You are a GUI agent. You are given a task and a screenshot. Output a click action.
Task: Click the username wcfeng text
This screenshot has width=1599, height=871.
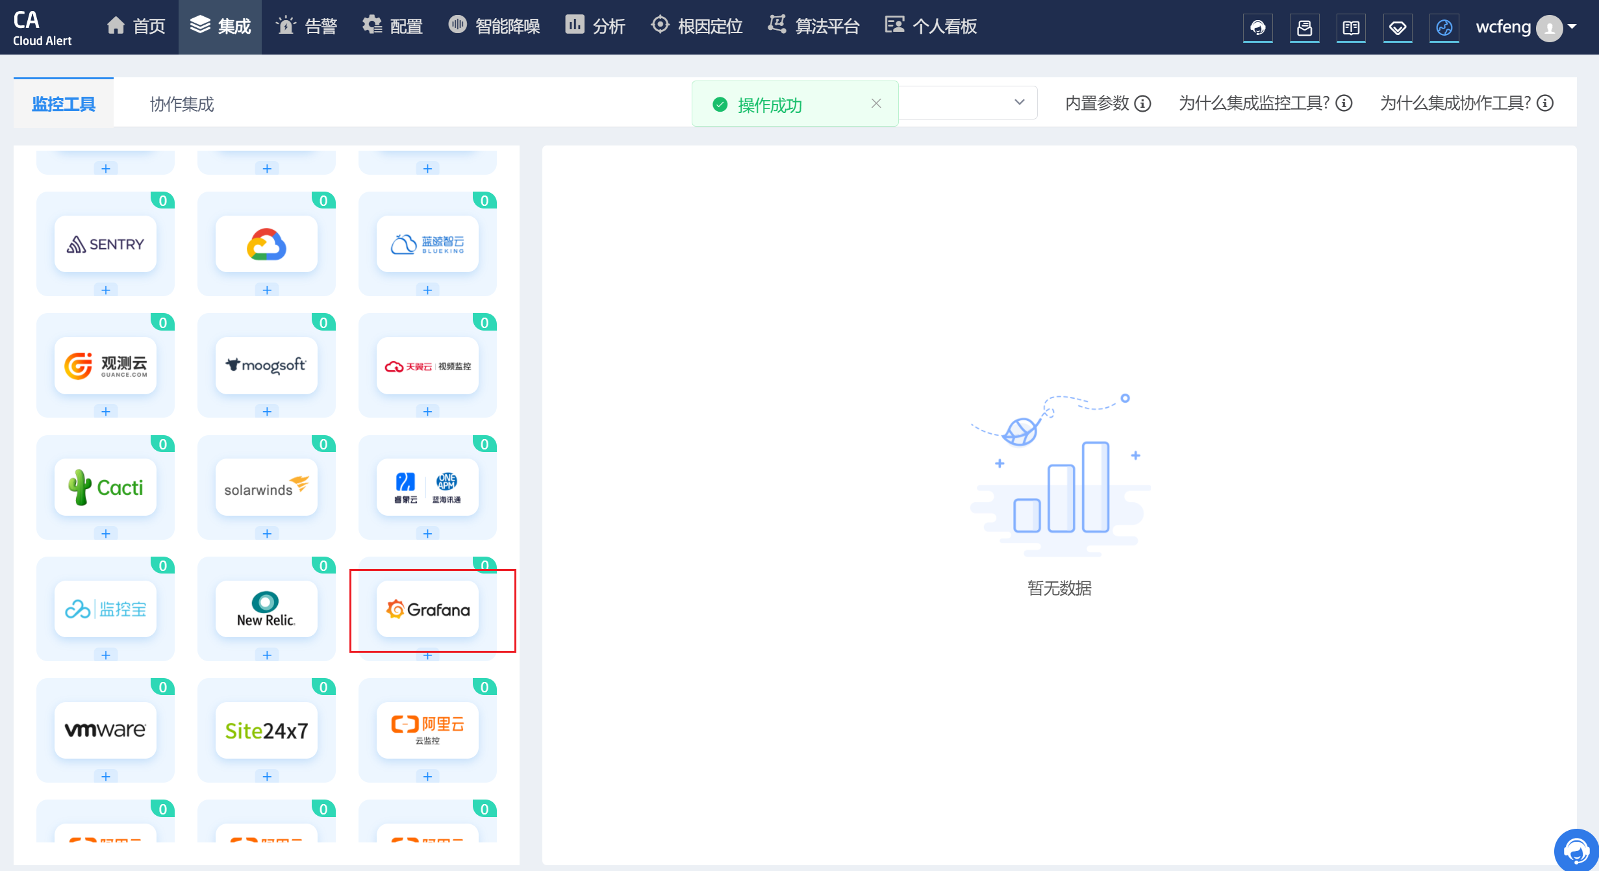tap(1503, 27)
